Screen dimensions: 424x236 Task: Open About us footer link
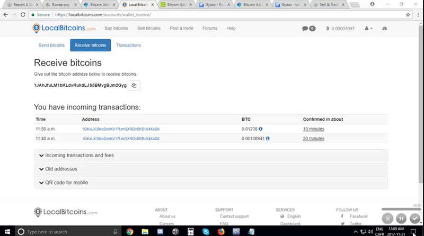[167, 216]
